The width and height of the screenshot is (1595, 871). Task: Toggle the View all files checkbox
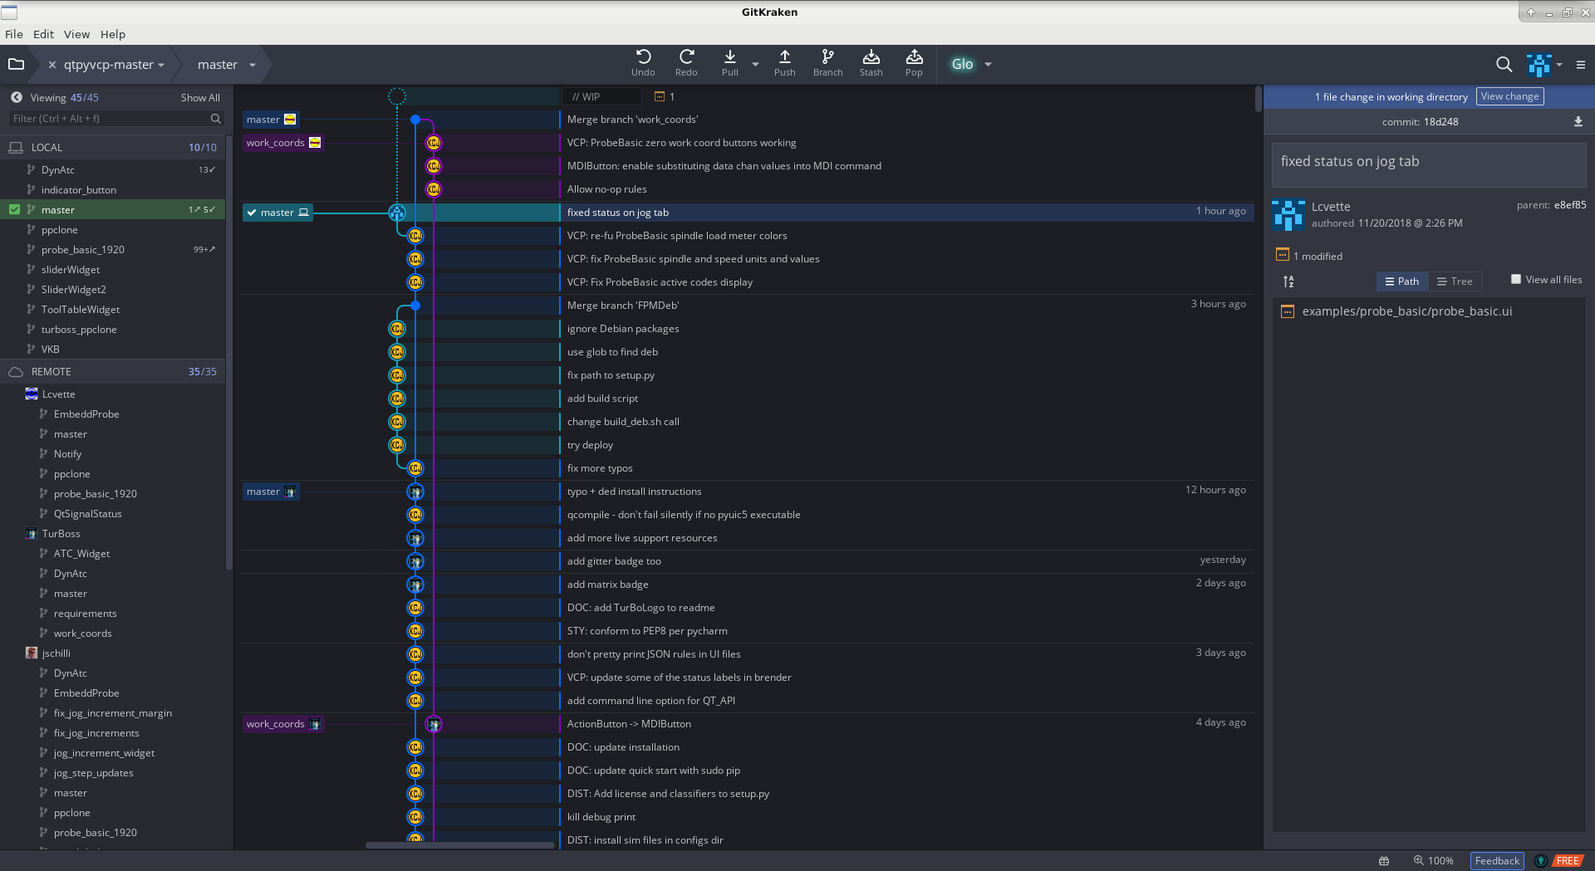pos(1516,279)
